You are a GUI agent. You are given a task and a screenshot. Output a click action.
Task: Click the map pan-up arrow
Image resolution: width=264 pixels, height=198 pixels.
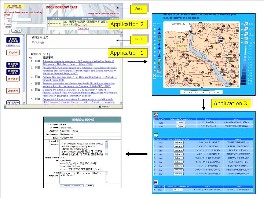point(200,22)
